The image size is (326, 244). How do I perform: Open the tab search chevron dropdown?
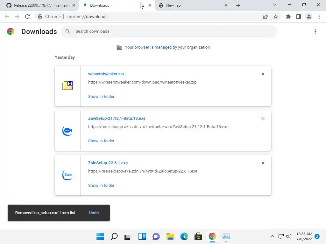click(275, 4)
